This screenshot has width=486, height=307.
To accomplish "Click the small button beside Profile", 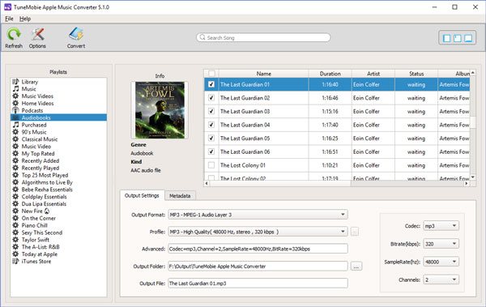I will click(x=355, y=232).
